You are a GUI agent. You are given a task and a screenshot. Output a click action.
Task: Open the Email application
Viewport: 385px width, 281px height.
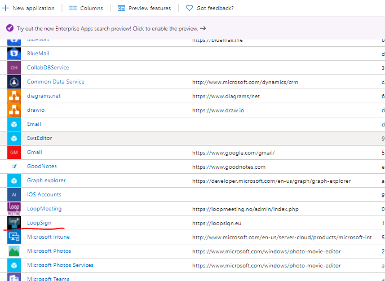[x=34, y=124]
